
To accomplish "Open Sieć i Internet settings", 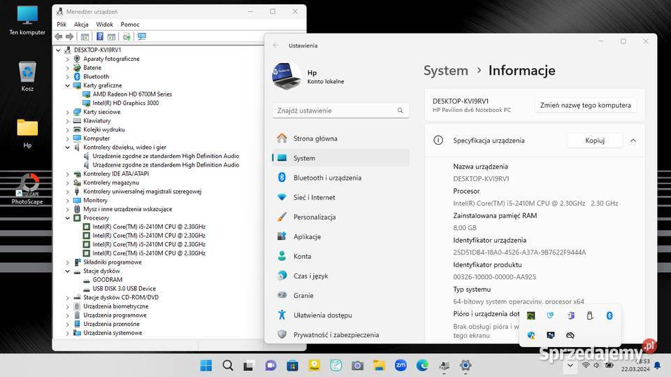I will click(x=340, y=197).
